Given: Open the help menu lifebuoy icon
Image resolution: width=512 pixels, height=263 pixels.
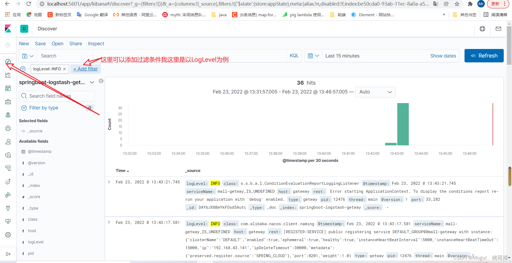Looking at the screenshot, I should tap(482, 29).
